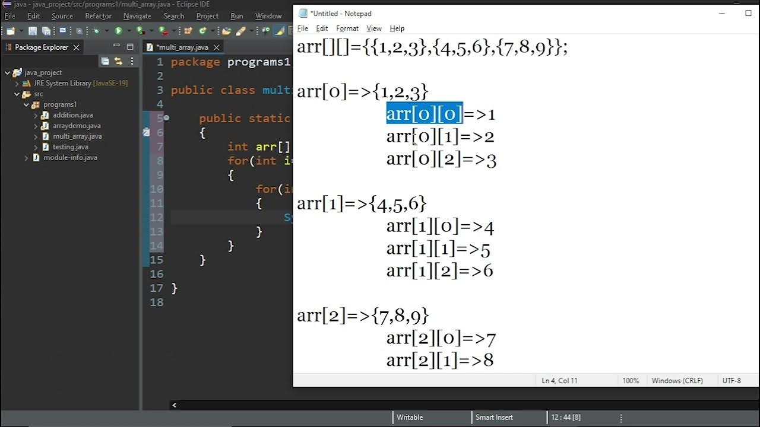
Task: Click the breakpoint marker at editor line 5
Action: tap(166, 118)
